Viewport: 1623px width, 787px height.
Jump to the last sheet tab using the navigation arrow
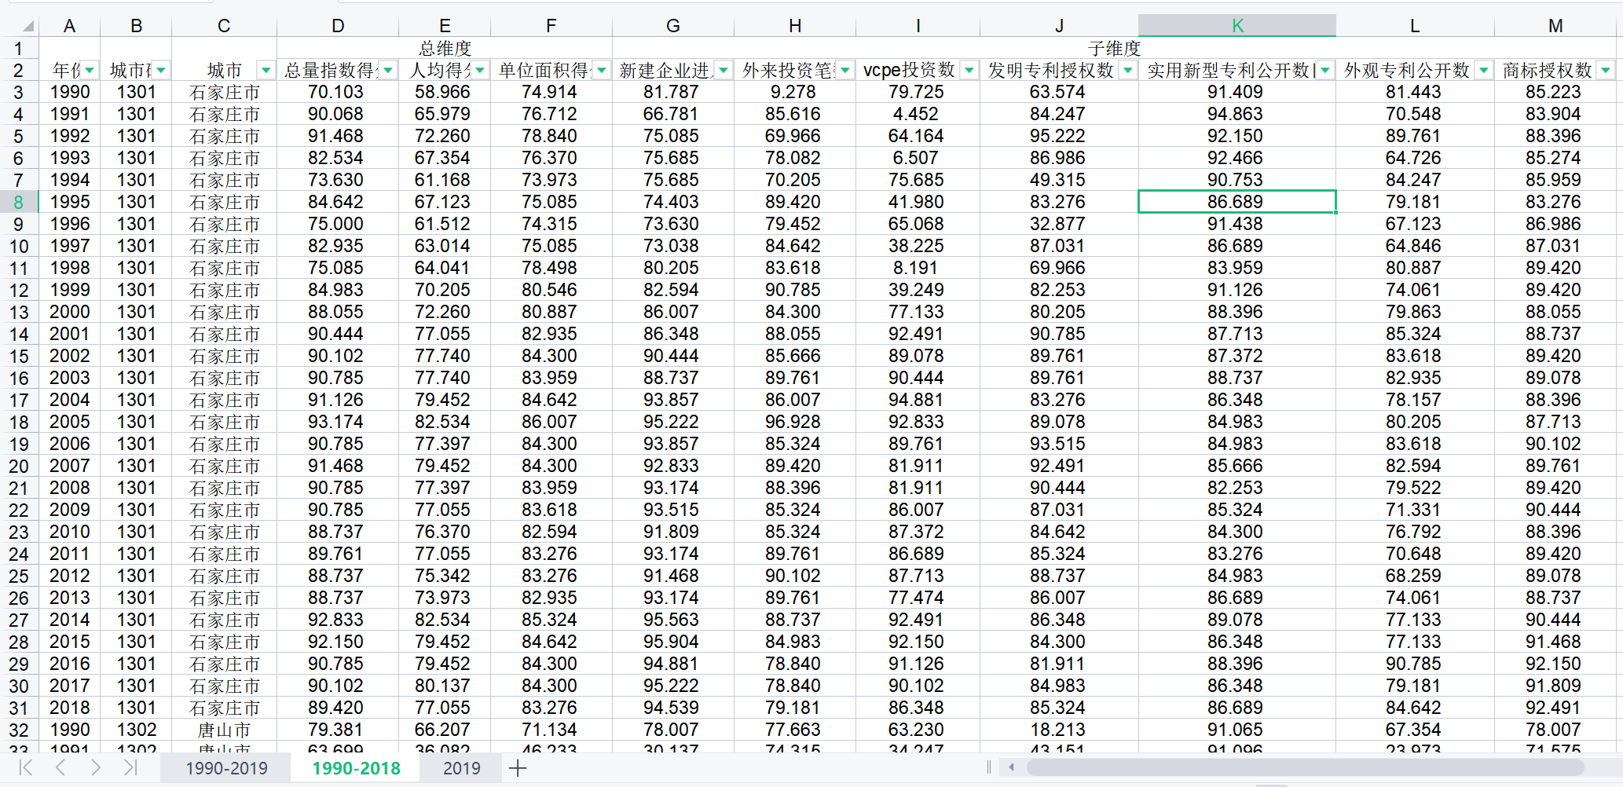pyautogui.click(x=130, y=767)
